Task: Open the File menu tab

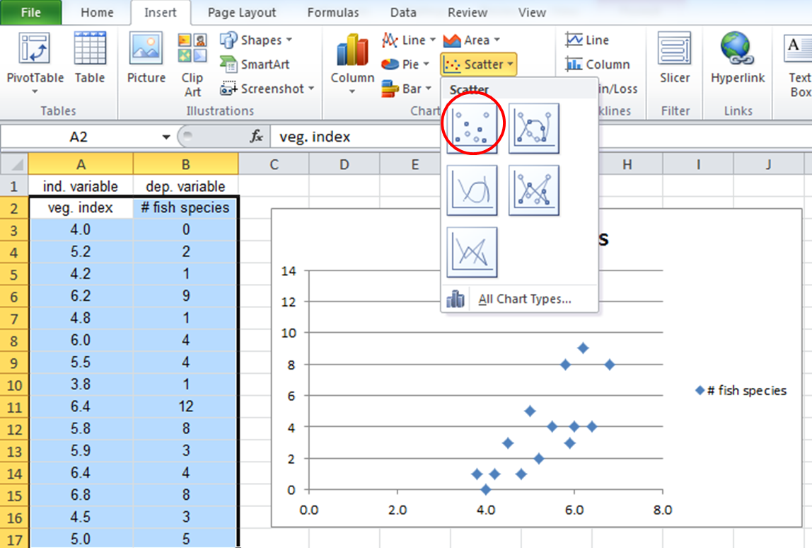Action: point(30,13)
